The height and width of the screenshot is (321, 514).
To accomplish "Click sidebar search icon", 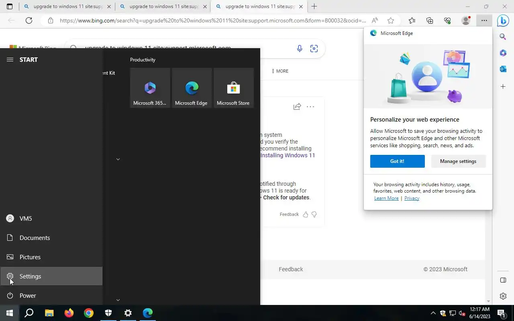I will [503, 37].
